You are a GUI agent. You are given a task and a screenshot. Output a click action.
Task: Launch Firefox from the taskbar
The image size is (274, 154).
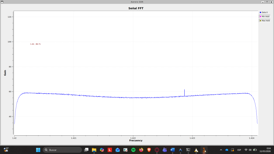point(141,150)
